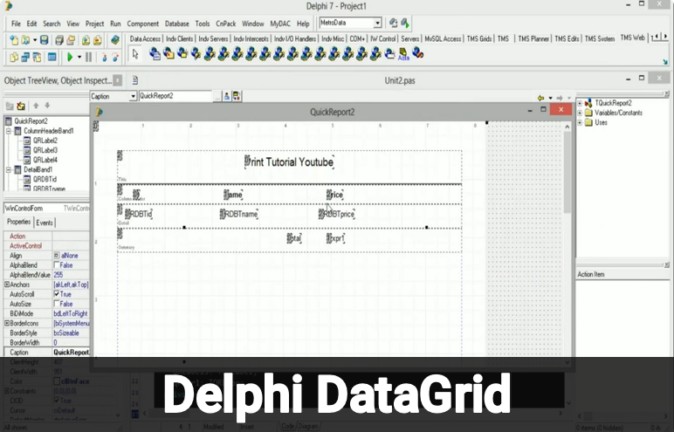Click the Save floppy disk icon
Image resolution: width=674 pixels, height=432 pixels.
[x=44, y=40]
